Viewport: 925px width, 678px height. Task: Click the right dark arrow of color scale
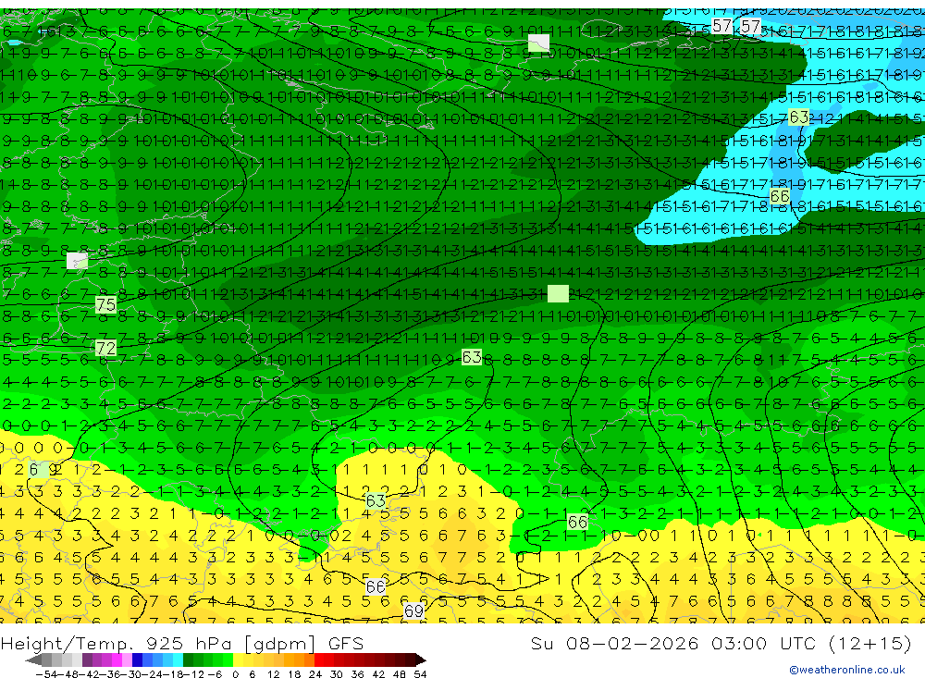coord(421,660)
